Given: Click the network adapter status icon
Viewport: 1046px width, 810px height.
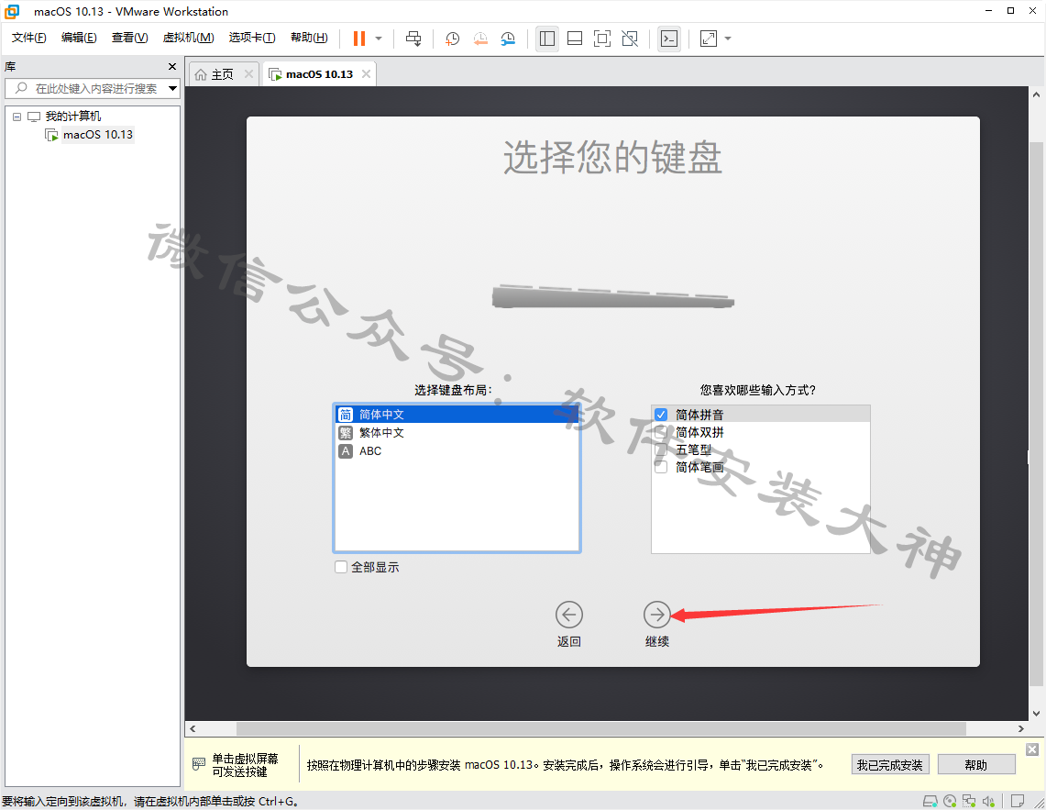Looking at the screenshot, I should pos(969,801).
